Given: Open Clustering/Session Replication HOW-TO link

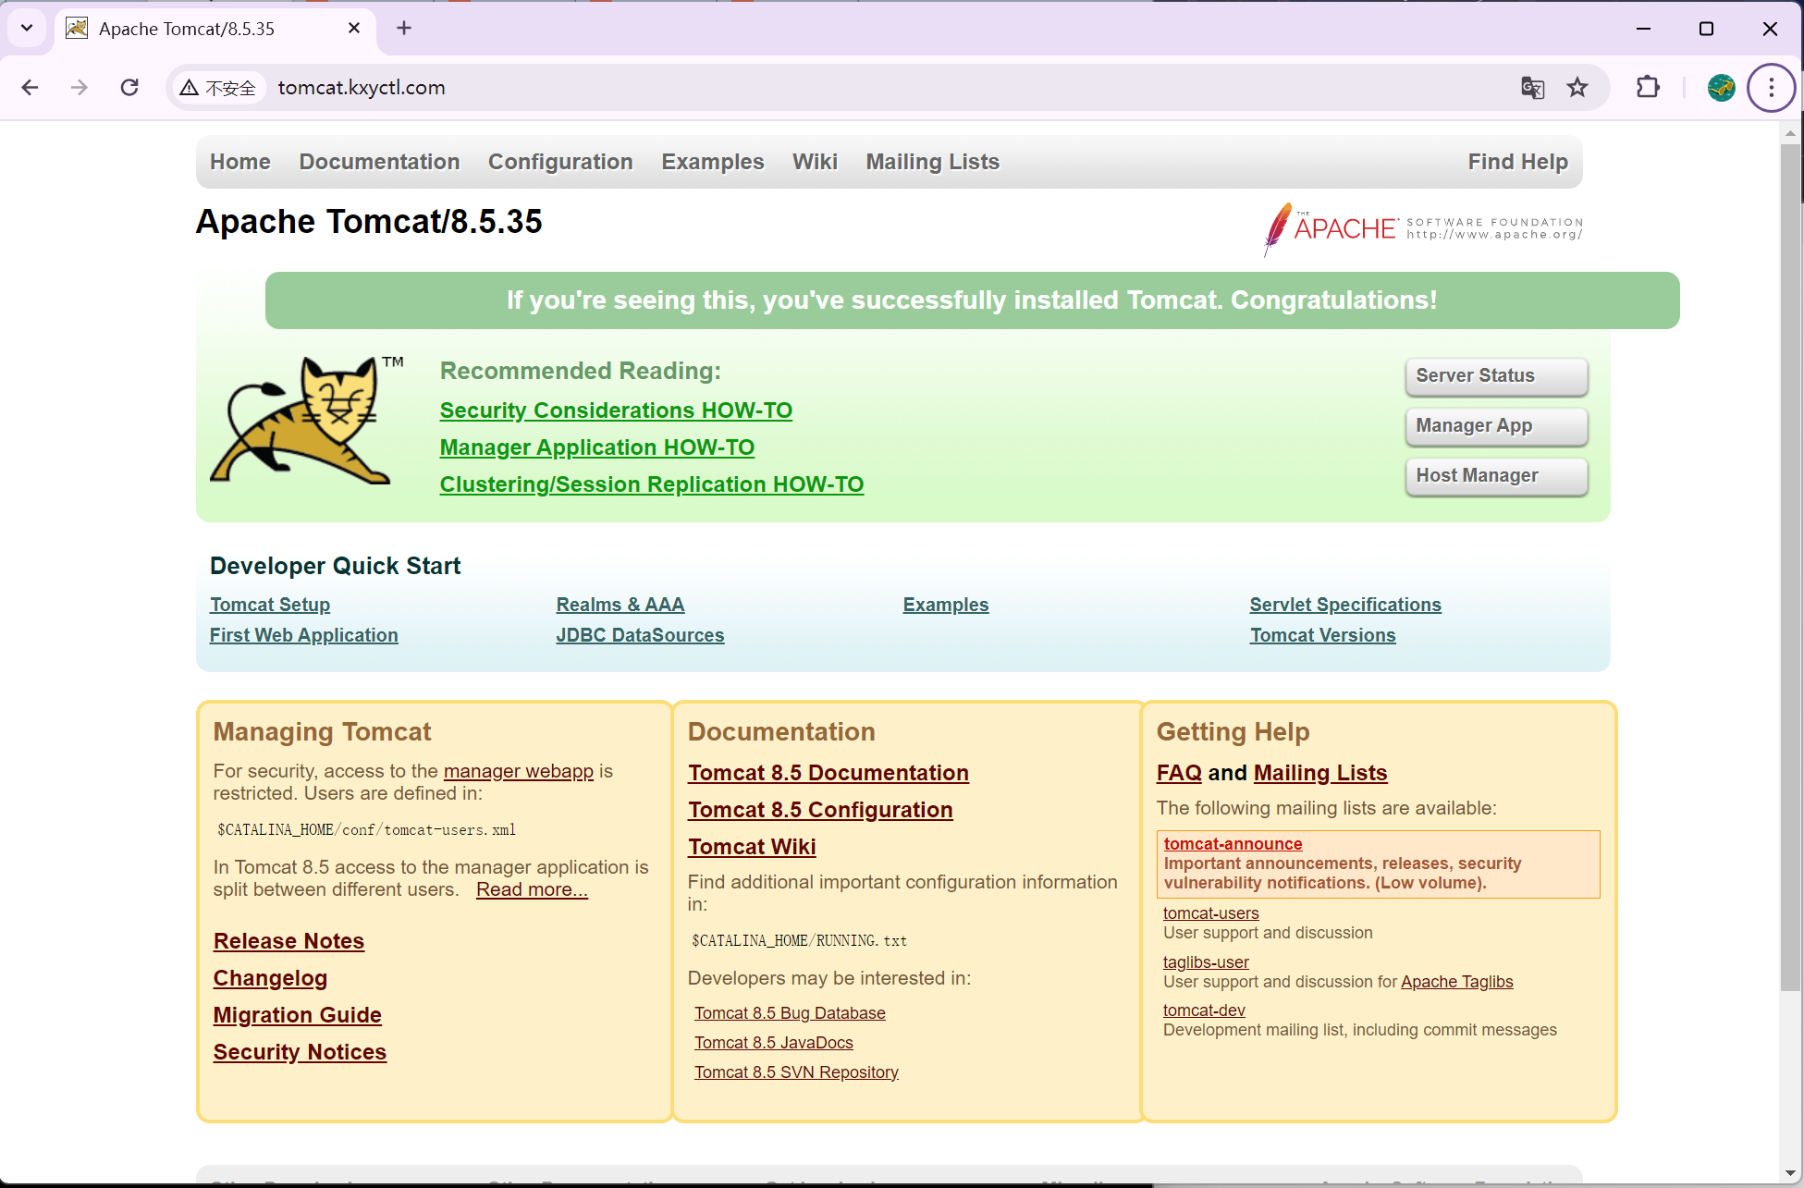Looking at the screenshot, I should pyautogui.click(x=652, y=484).
